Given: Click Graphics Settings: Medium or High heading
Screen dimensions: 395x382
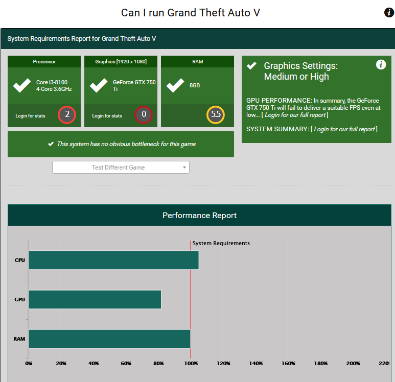Looking at the screenshot, I should [301, 71].
